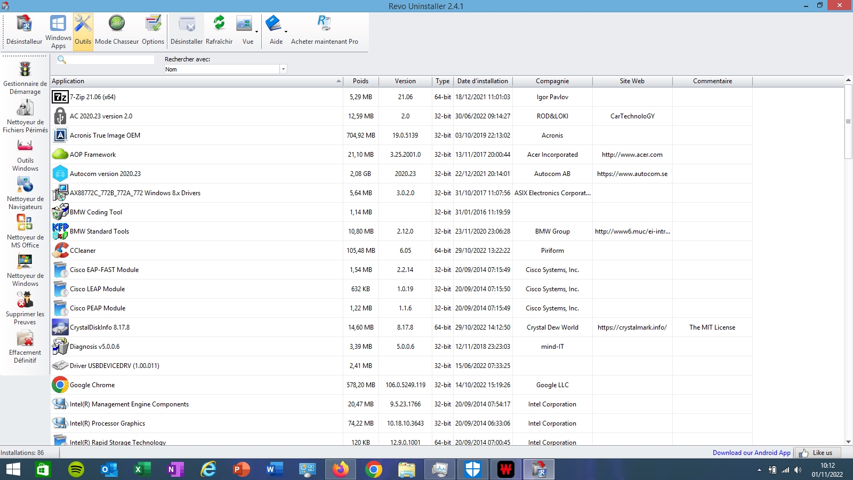Sort by Commentaire column header
The width and height of the screenshot is (853, 480).
[712, 81]
